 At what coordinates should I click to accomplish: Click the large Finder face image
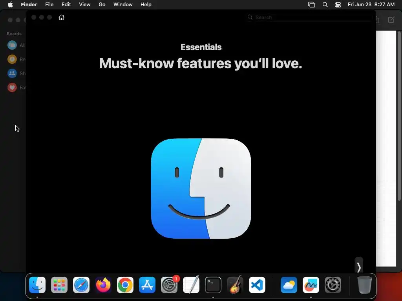tap(201, 189)
